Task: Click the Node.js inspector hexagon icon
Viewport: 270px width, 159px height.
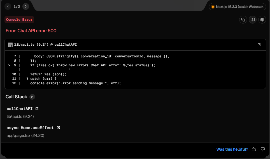Action: [x=262, y=20]
